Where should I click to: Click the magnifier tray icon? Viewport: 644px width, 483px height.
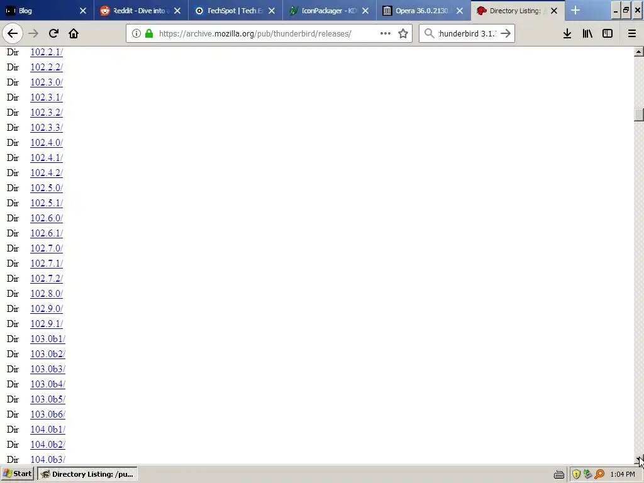pyautogui.click(x=599, y=474)
